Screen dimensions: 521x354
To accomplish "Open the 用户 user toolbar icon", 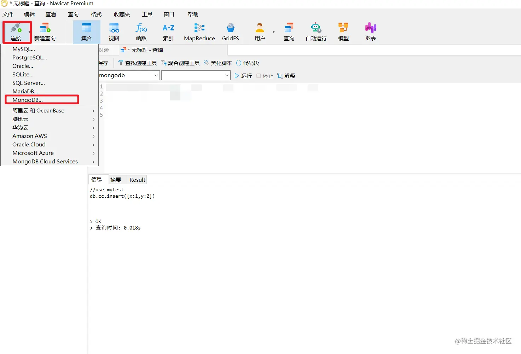I will click(x=260, y=32).
